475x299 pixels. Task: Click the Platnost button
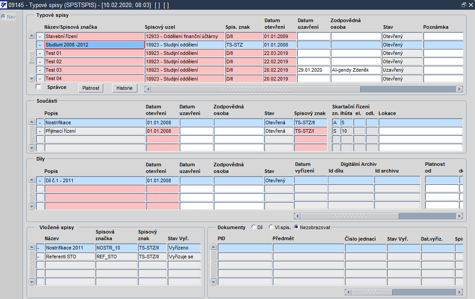pos(91,88)
